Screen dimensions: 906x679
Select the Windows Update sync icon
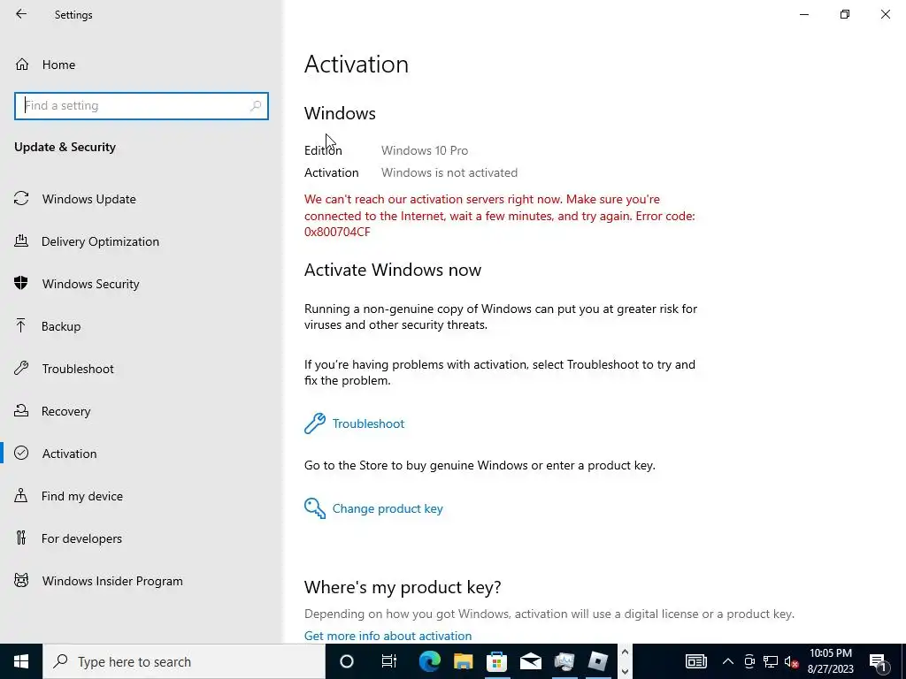(21, 199)
